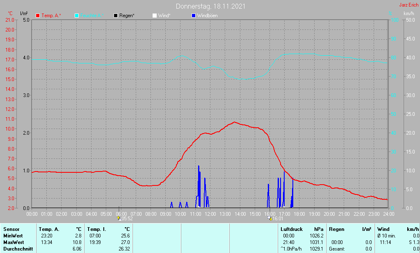Image resolution: width=420 pixels, height=253 pixels.
Task: Select the 'Feuchte A.*' legend label
Action: click(x=92, y=16)
